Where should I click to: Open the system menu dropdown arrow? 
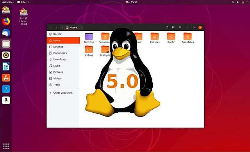(246, 2)
